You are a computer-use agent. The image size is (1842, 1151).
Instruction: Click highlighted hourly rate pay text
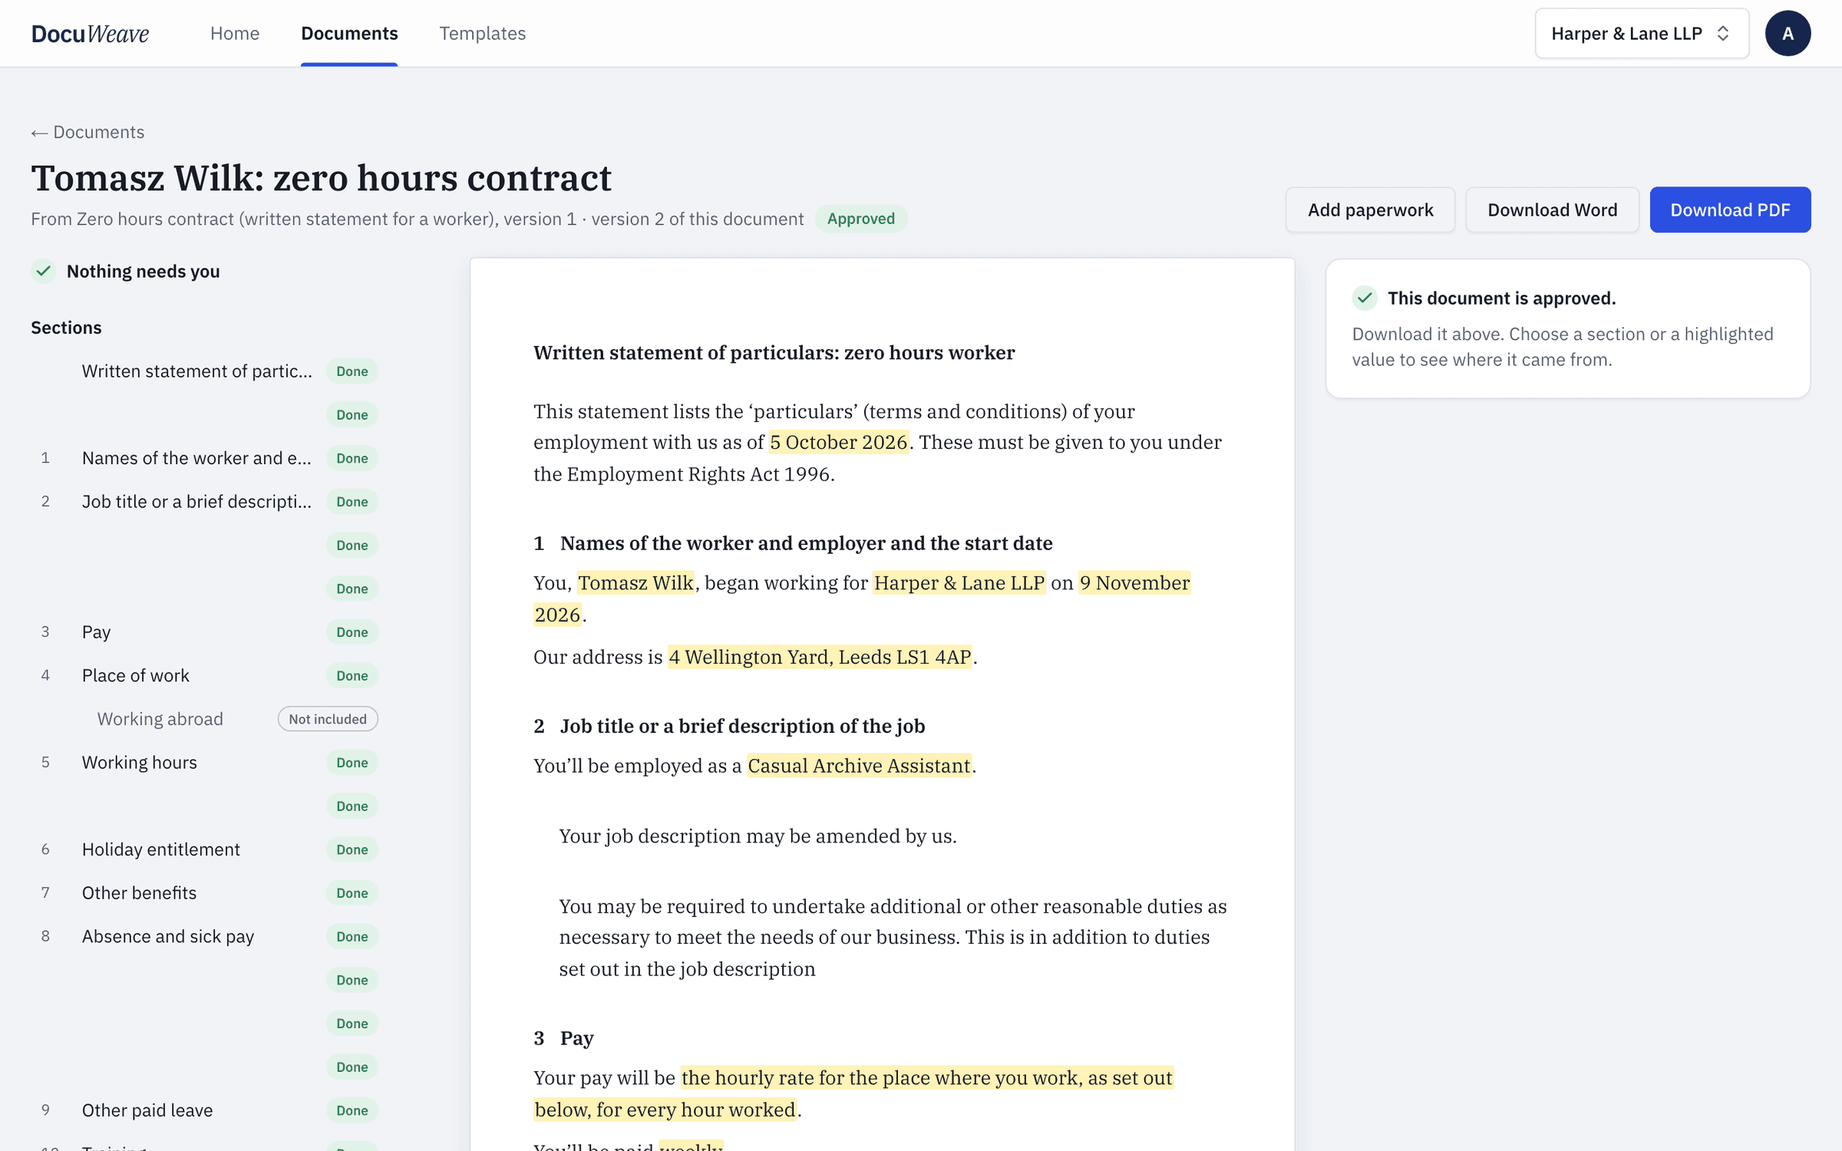(x=926, y=1078)
